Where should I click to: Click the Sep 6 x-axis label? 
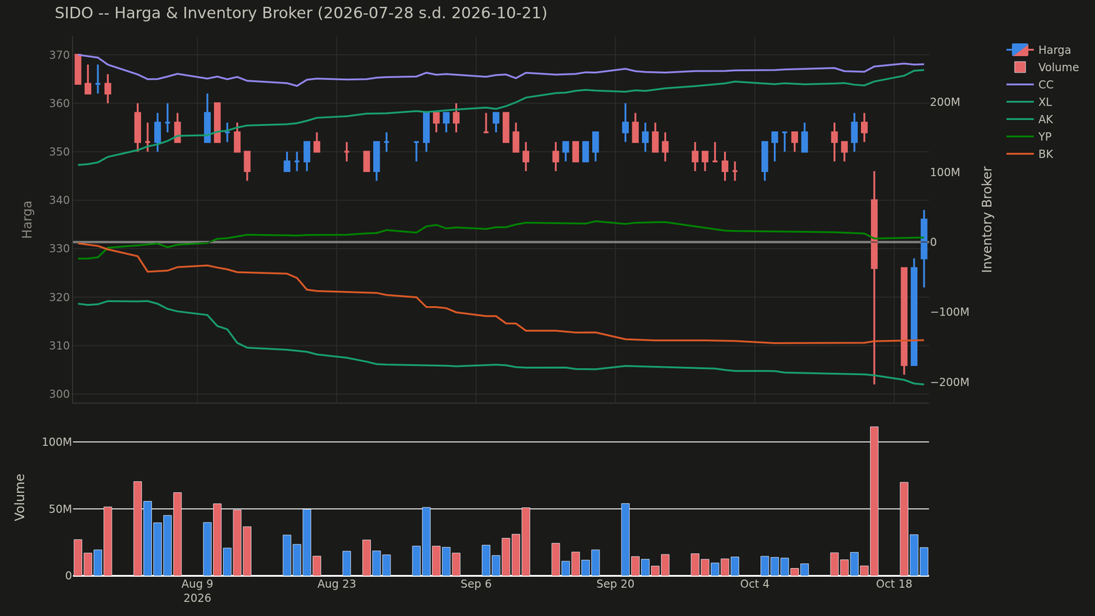point(476,584)
